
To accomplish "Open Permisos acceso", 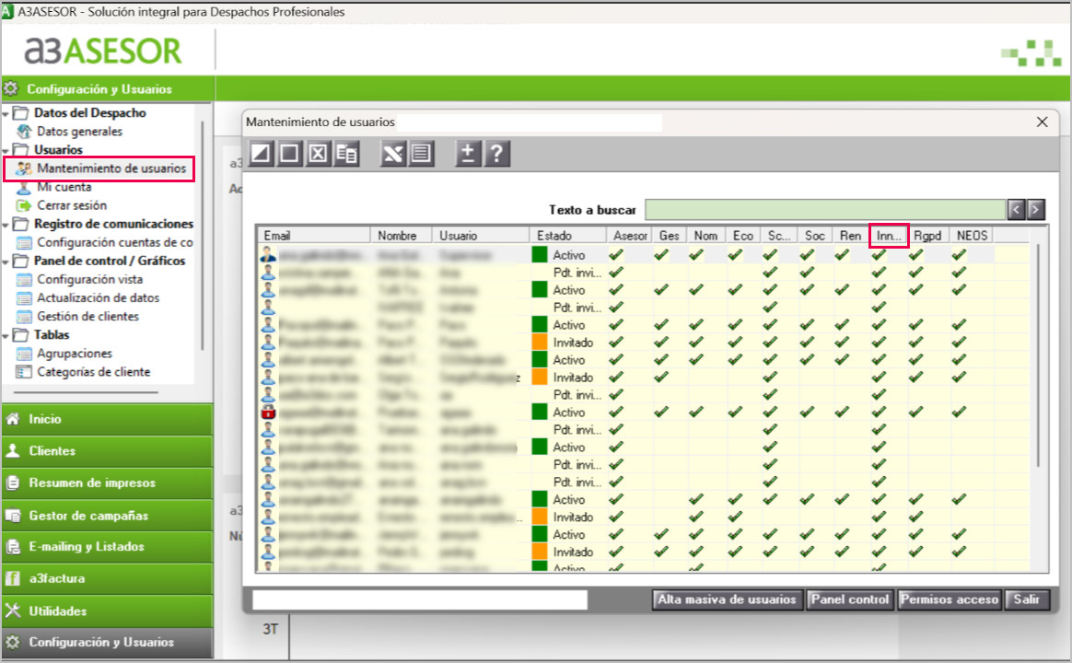I will pyautogui.click(x=949, y=599).
